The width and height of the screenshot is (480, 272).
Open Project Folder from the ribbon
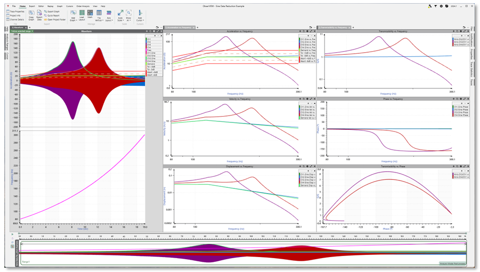point(55,19)
